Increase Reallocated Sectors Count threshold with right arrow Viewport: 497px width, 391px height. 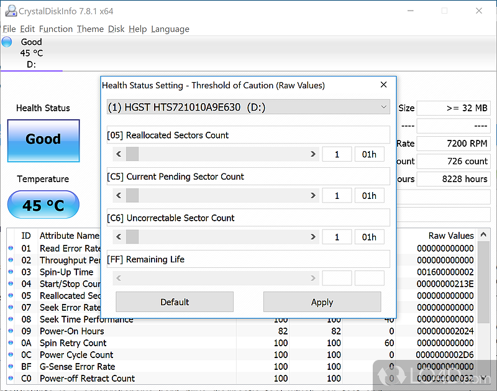pyautogui.click(x=313, y=154)
